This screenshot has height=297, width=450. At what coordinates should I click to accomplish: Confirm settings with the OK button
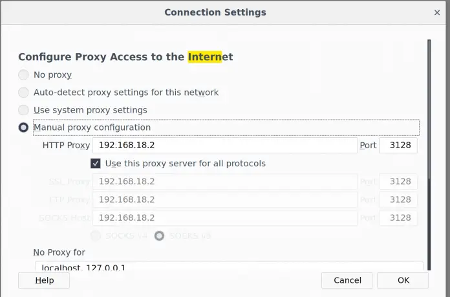tap(403, 280)
